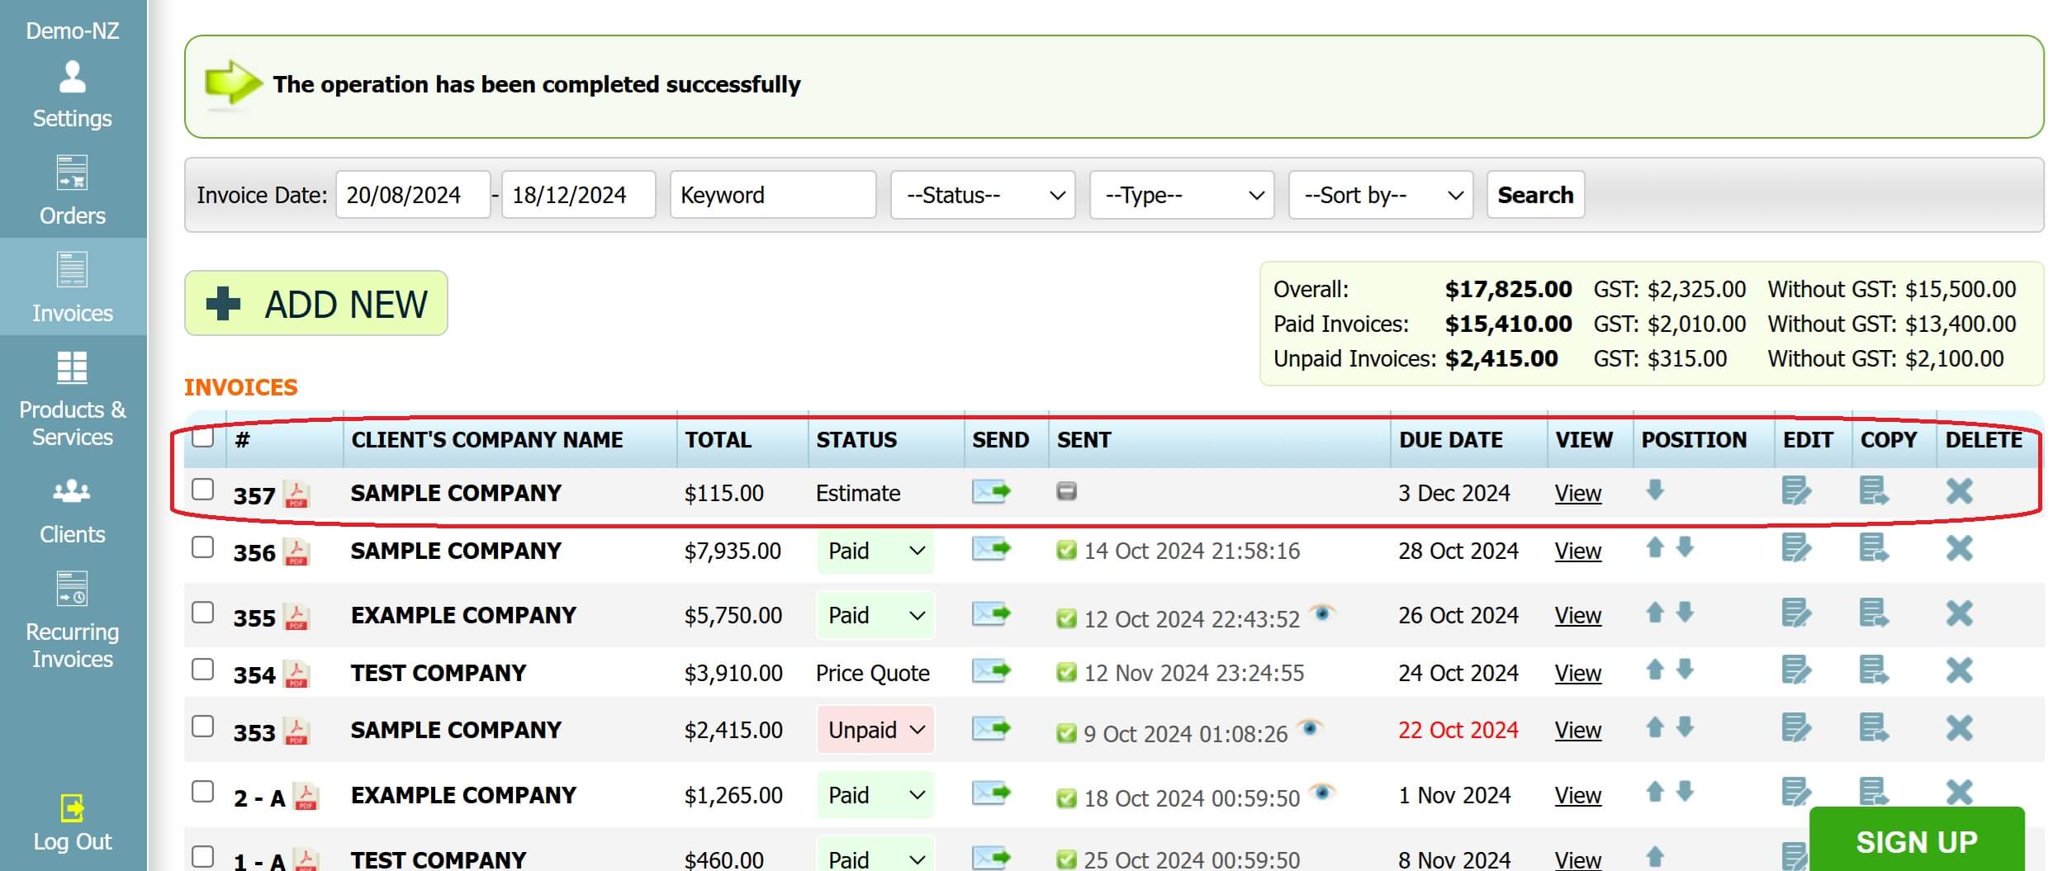Check the box for invoice 1 - A
This screenshot has height=871, width=2072.
[x=202, y=856]
